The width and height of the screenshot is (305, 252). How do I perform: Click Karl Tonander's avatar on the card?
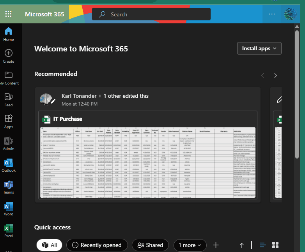point(46,99)
